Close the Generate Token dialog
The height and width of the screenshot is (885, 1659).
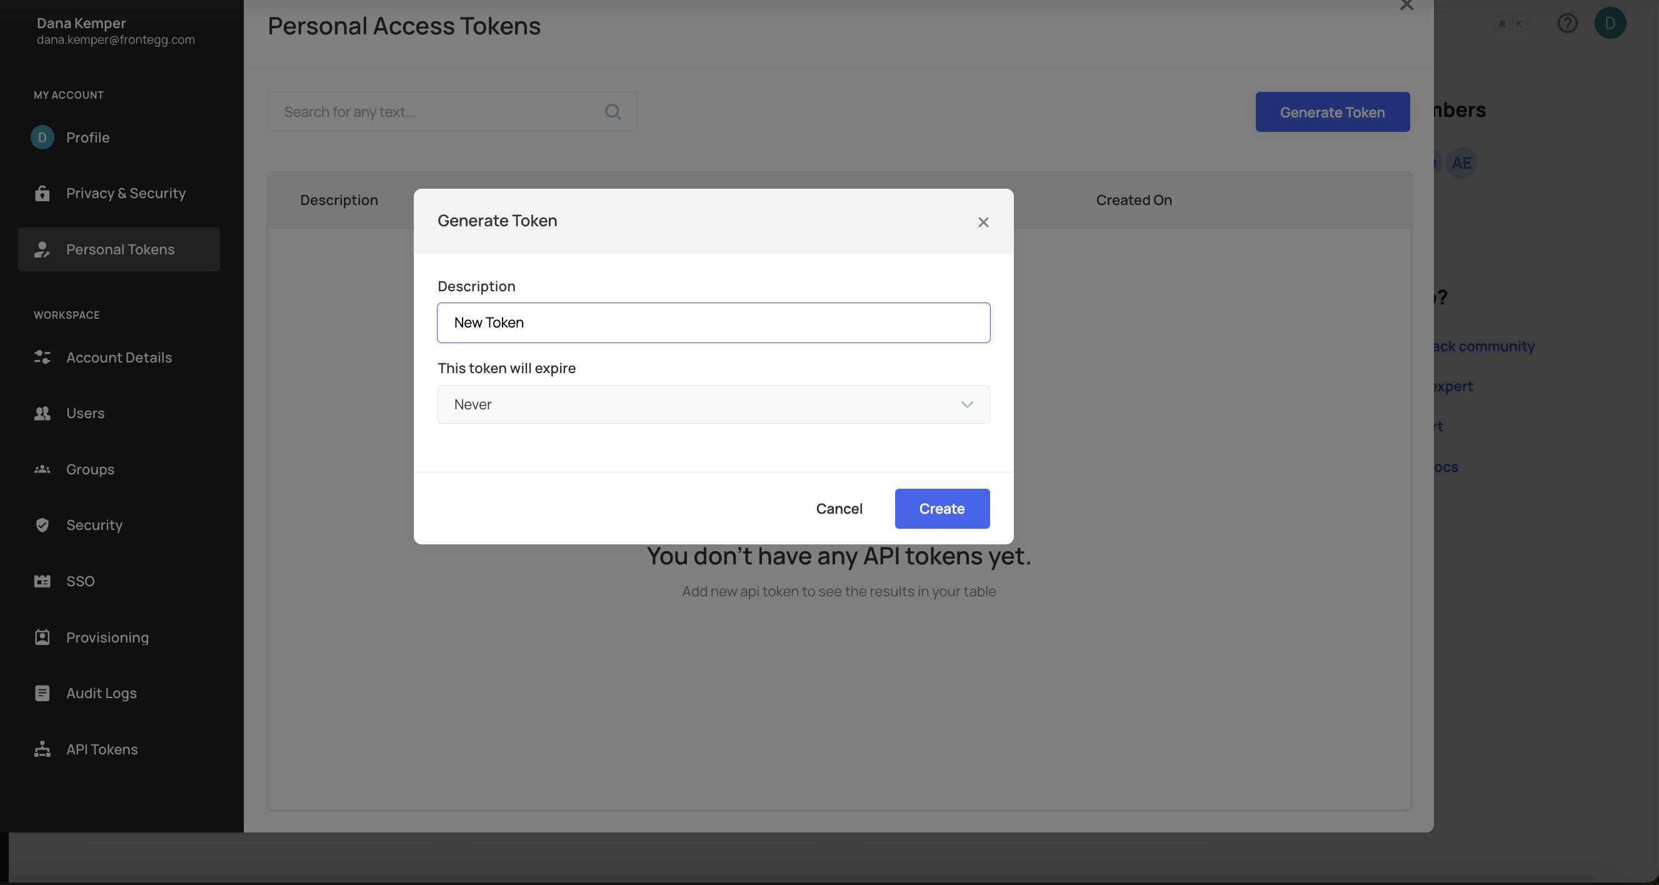click(983, 222)
